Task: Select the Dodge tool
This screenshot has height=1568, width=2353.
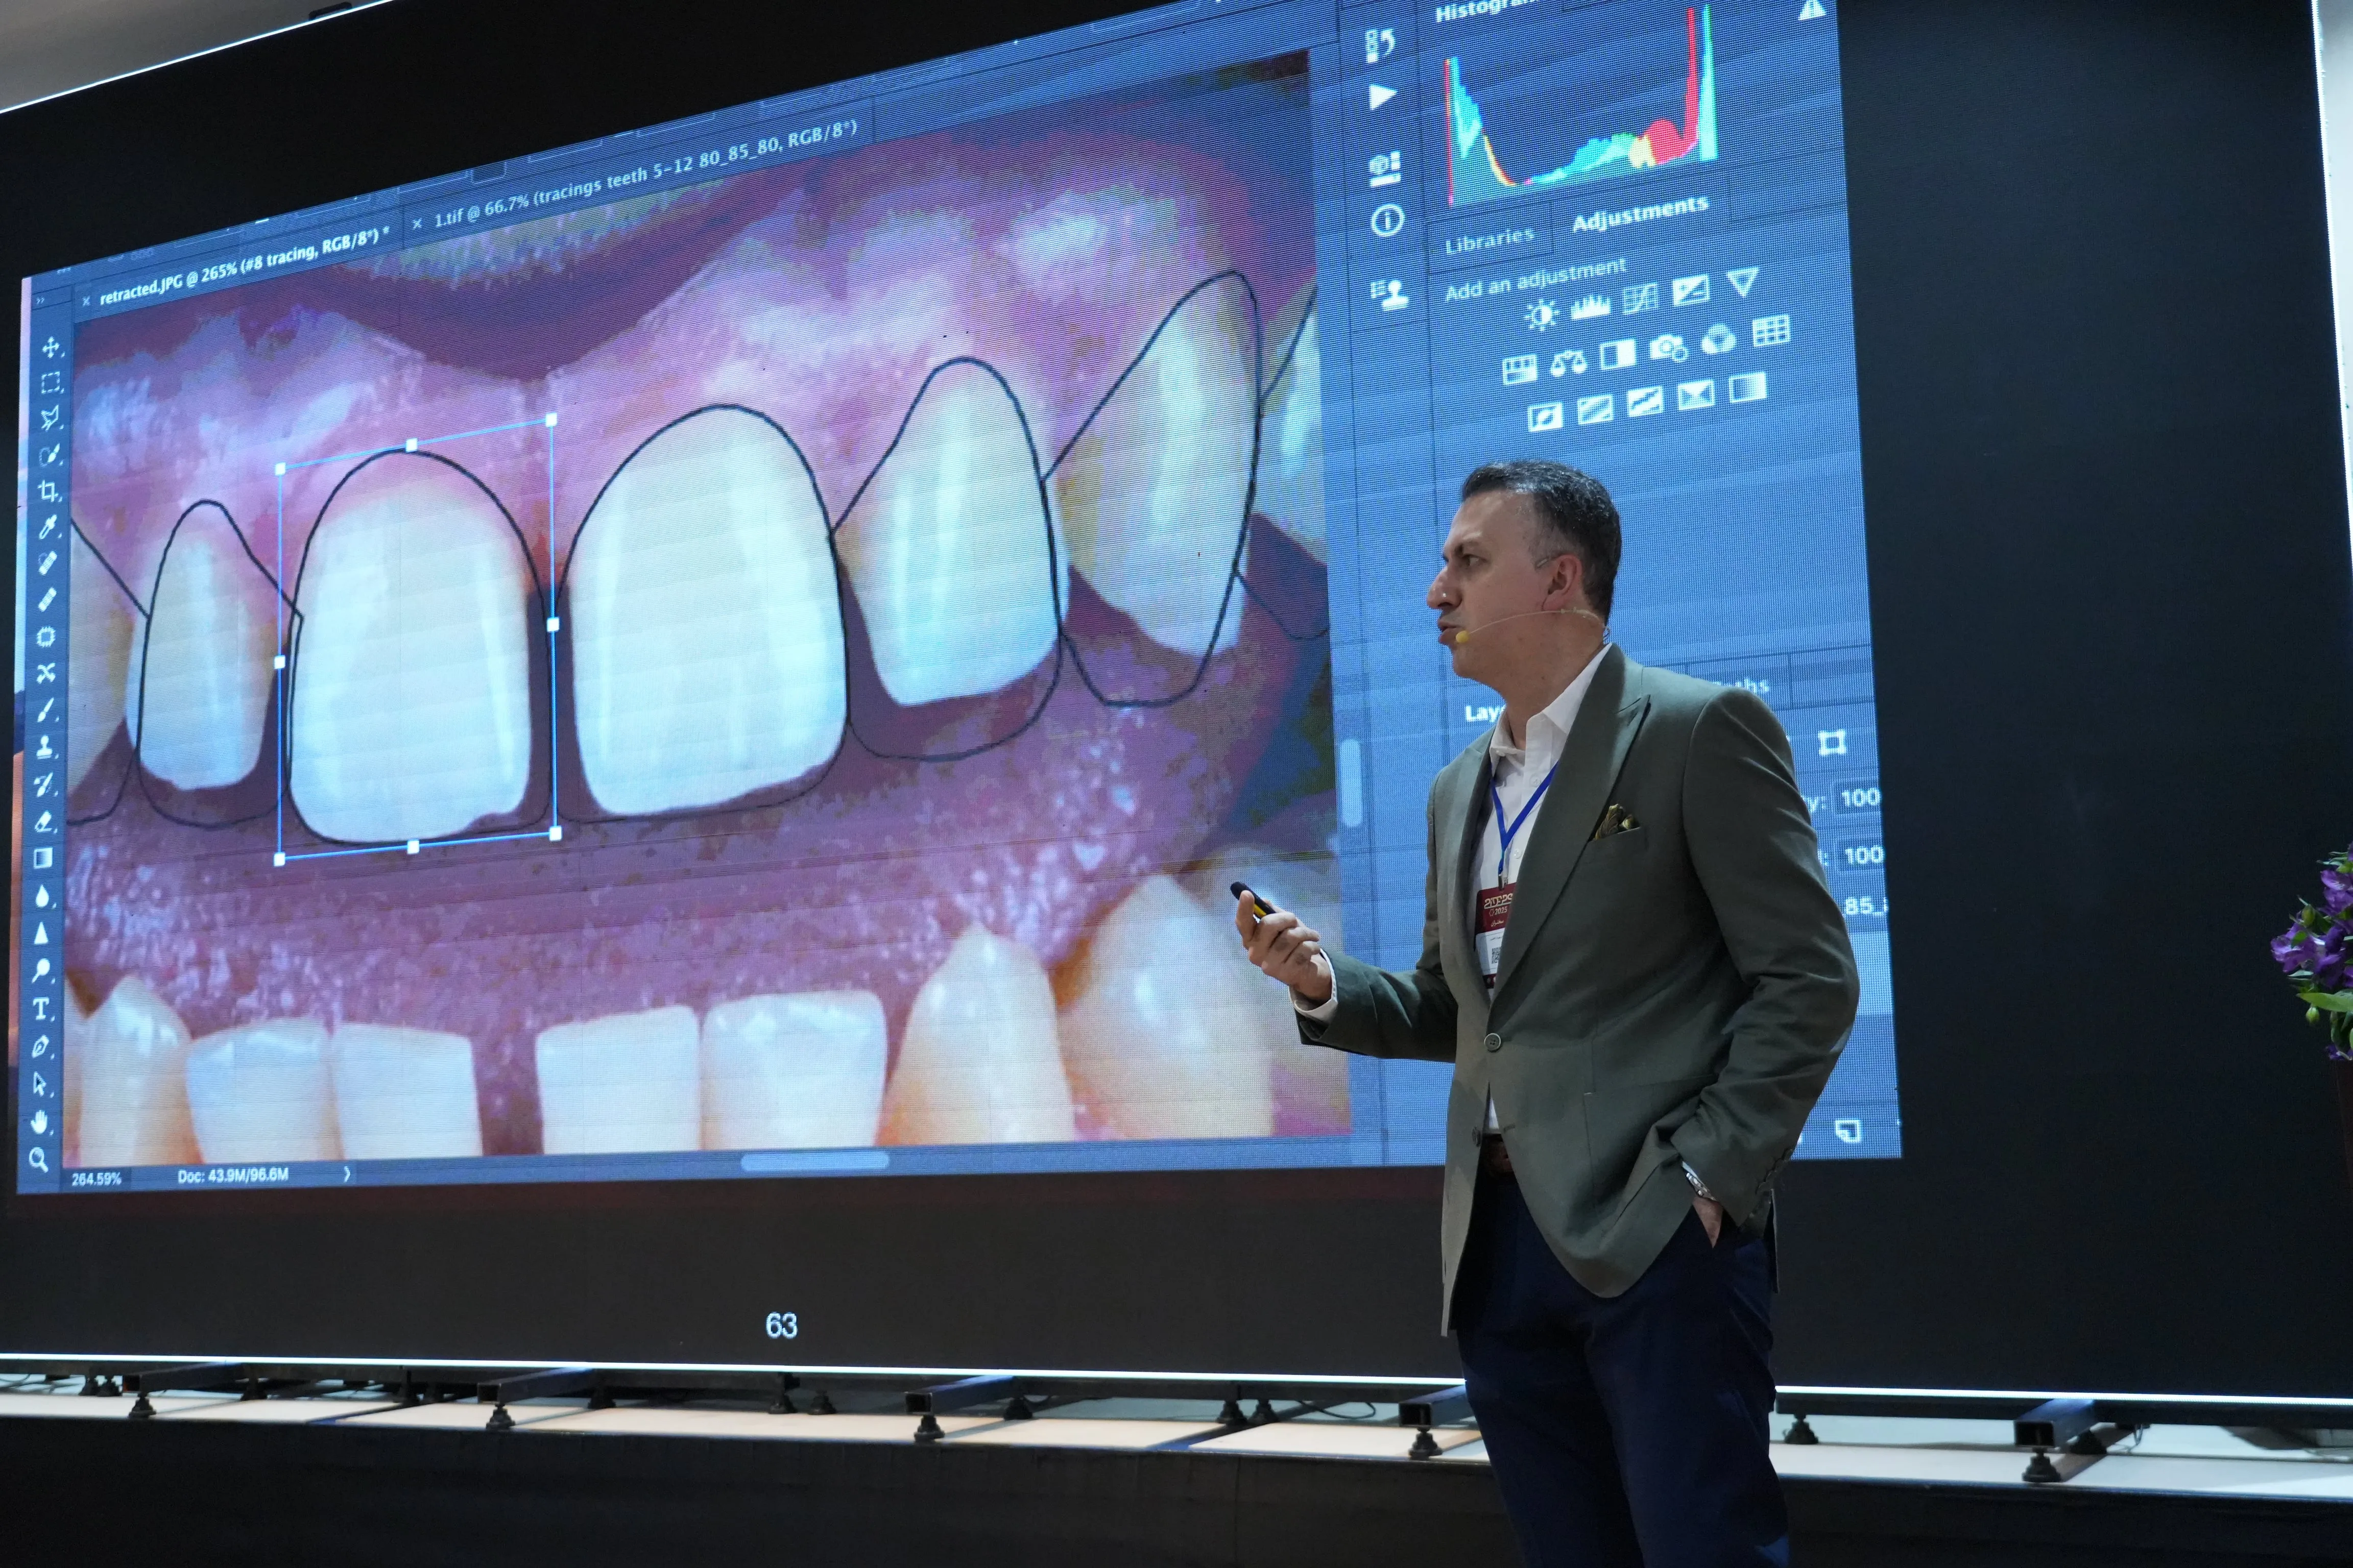Action: click(x=42, y=970)
